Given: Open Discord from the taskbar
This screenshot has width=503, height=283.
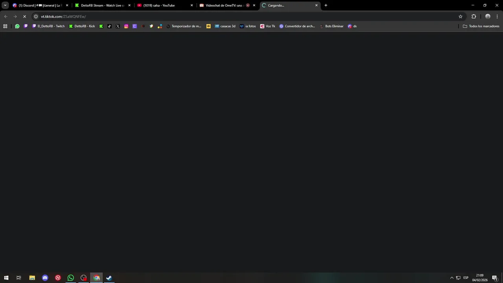Looking at the screenshot, I should point(45,278).
